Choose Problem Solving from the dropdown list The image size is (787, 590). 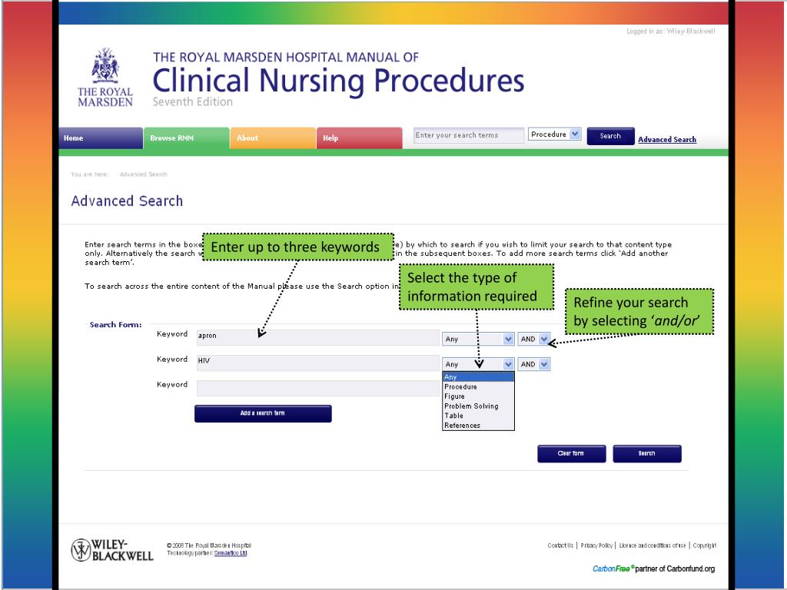(x=478, y=406)
